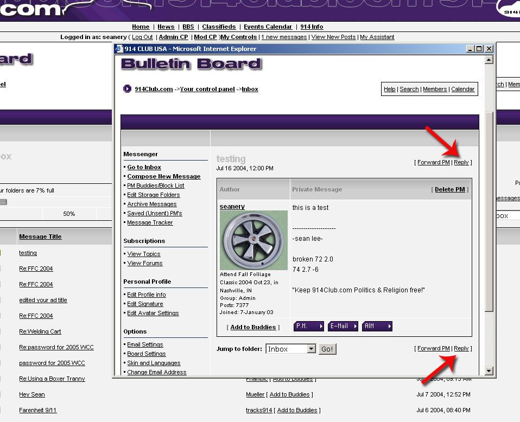Screen dimensions: 520x422
Task: Click View Forums under Subscriptions
Action: (x=145, y=263)
